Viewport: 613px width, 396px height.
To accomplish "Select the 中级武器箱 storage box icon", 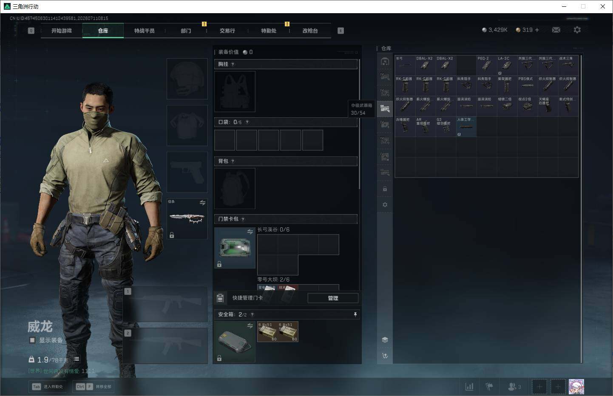I will pos(385,109).
